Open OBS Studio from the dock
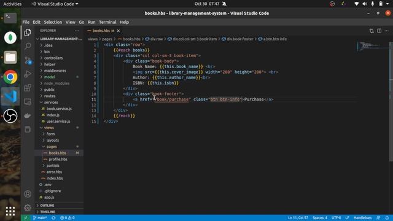The width and height of the screenshot is (393, 221). point(10,116)
